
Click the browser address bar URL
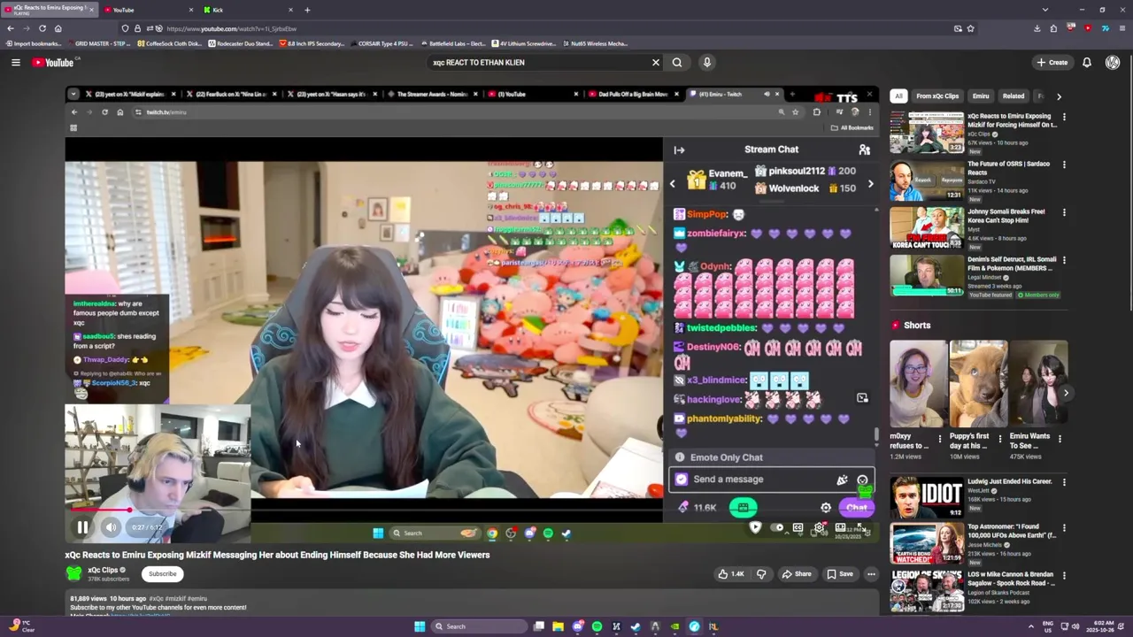click(x=231, y=28)
